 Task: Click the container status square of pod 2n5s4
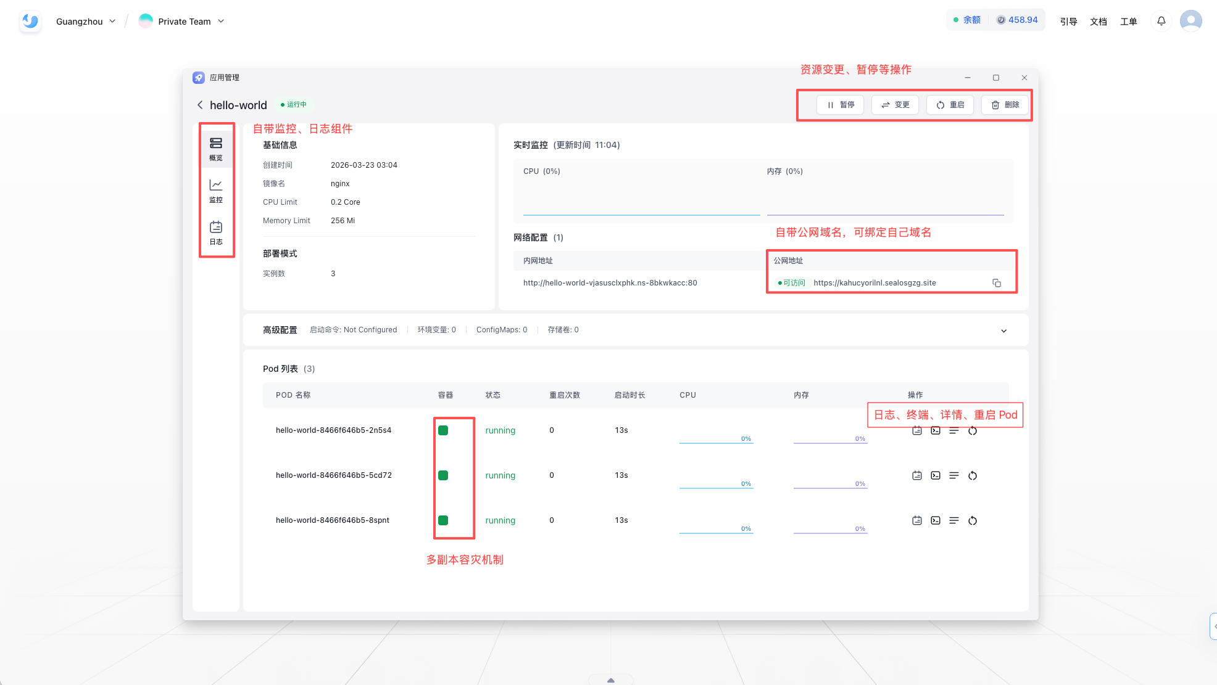point(443,430)
